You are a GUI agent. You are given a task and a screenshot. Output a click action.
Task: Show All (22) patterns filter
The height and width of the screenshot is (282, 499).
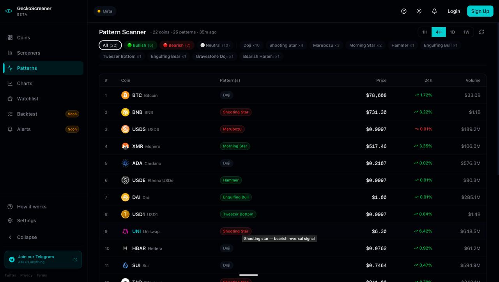(x=110, y=45)
